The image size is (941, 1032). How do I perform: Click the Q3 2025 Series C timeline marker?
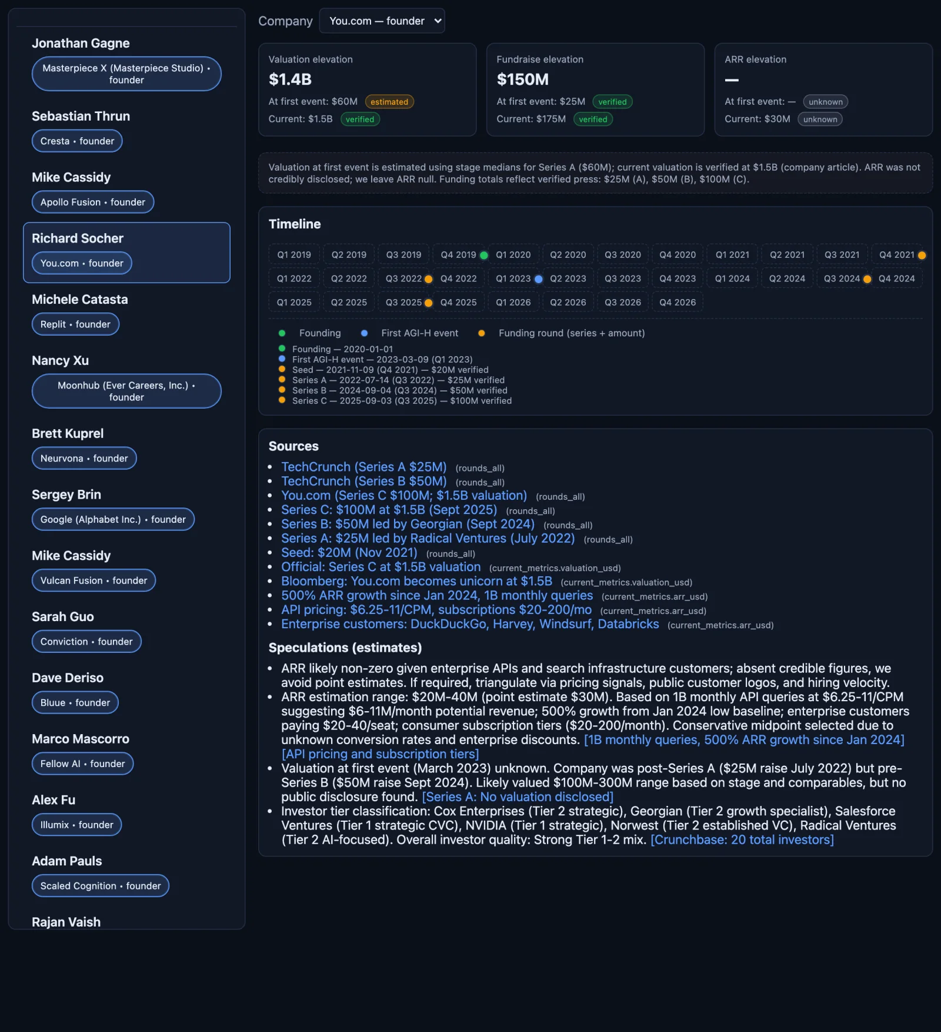pos(428,303)
